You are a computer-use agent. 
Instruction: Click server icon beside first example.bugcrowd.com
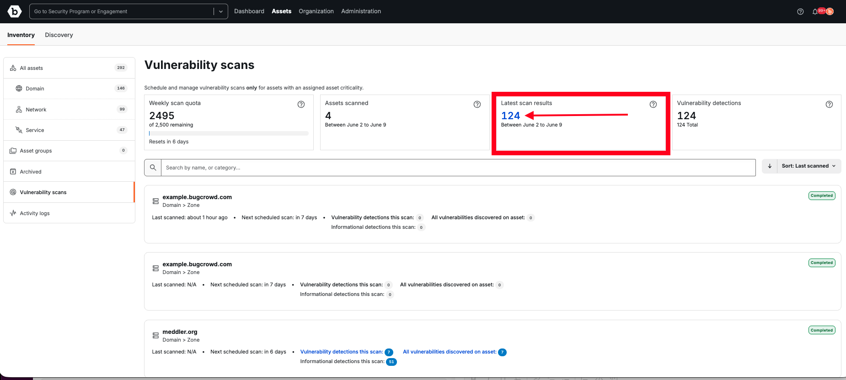click(155, 201)
